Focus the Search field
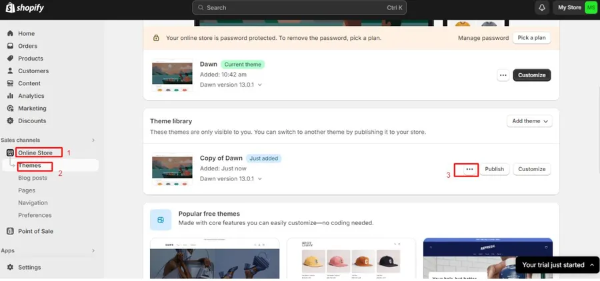The width and height of the screenshot is (600, 281). click(299, 7)
